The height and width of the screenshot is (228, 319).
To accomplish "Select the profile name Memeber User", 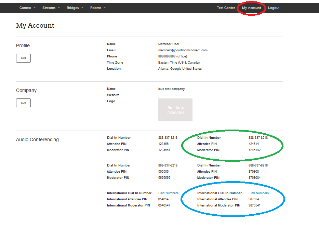I will coord(169,44).
